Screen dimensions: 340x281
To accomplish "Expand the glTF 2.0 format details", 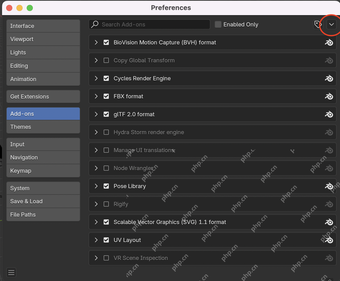I will [96, 114].
